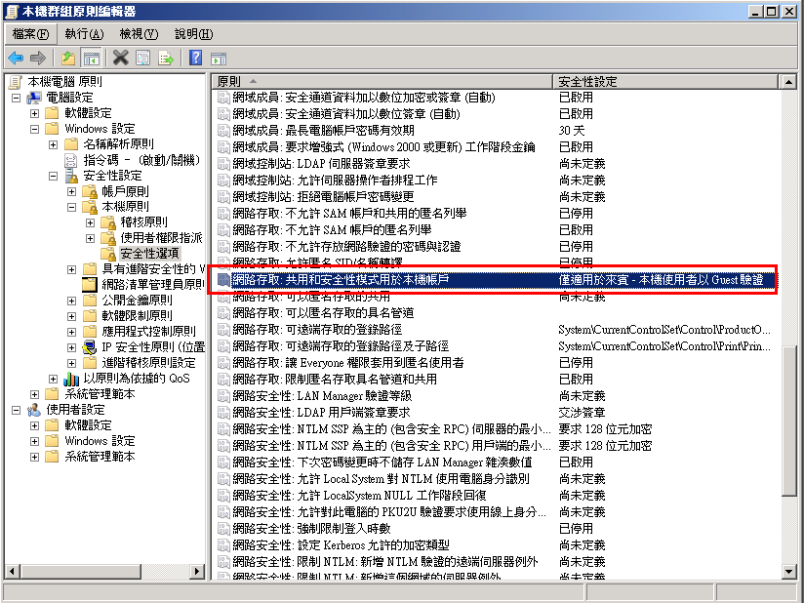The width and height of the screenshot is (804, 603).
Task: Click the policy icon for 網路安全性: LAN Manager 驗證等級
Action: pyautogui.click(x=223, y=396)
